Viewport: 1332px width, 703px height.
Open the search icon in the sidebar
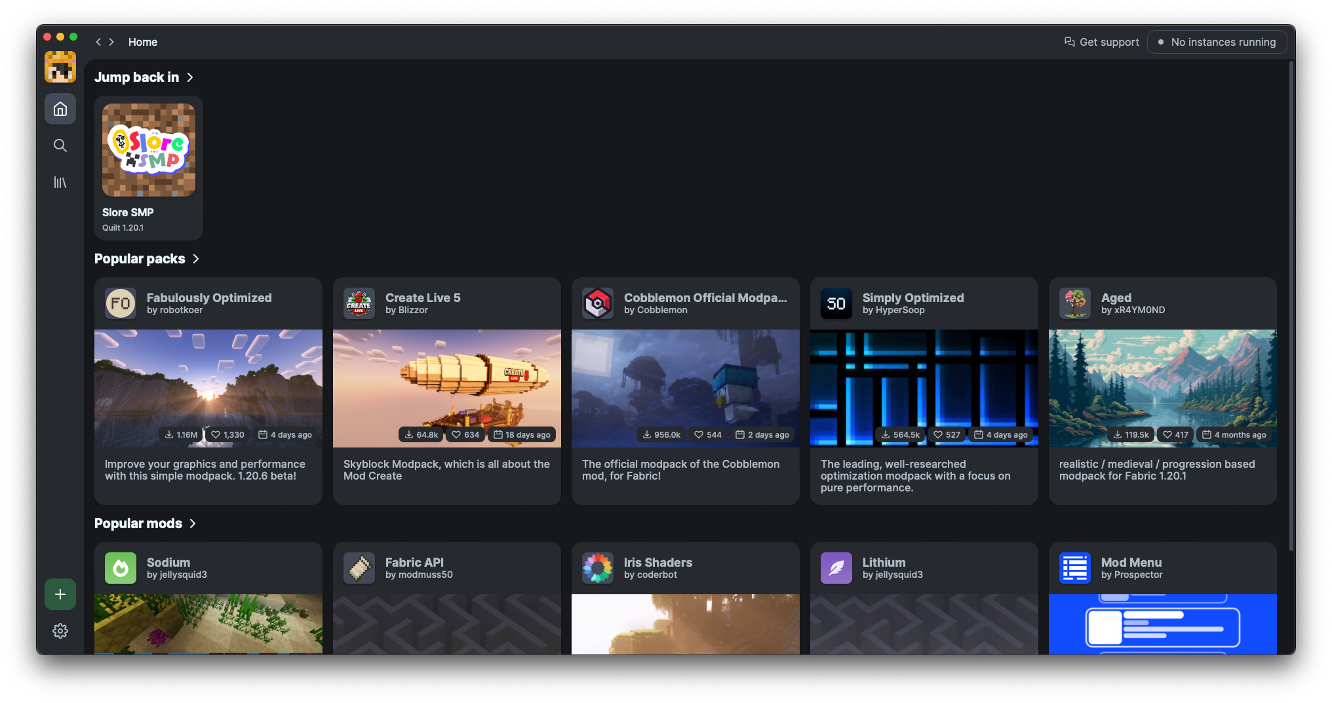[x=60, y=145]
